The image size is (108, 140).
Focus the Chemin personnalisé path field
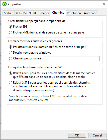tap(71, 59)
